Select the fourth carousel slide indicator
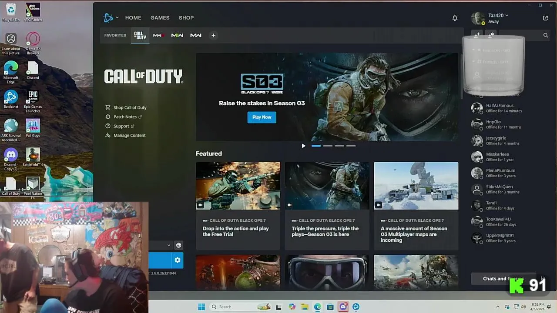This screenshot has height=313, width=557. pyautogui.click(x=351, y=146)
